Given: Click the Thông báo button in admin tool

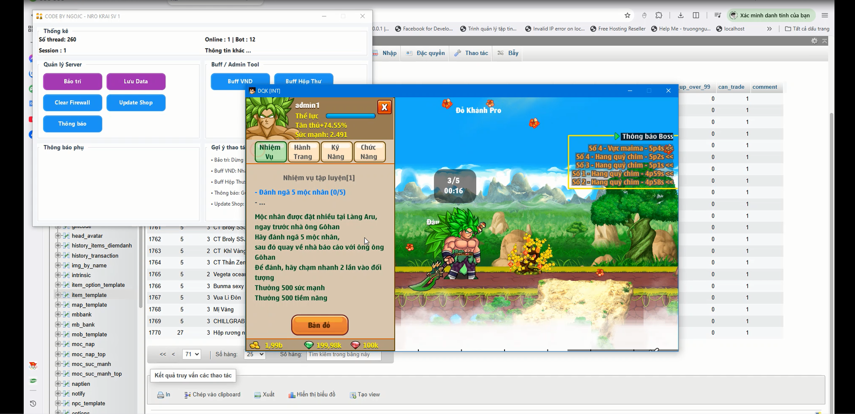Looking at the screenshot, I should 72,124.
